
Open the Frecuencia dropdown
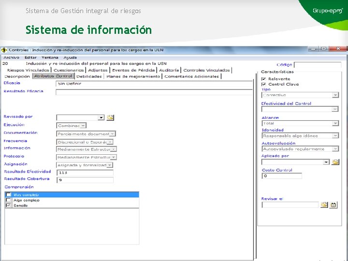click(x=110, y=142)
